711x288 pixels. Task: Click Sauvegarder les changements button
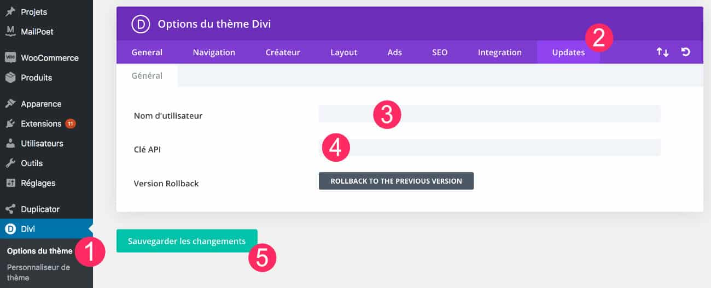187,241
